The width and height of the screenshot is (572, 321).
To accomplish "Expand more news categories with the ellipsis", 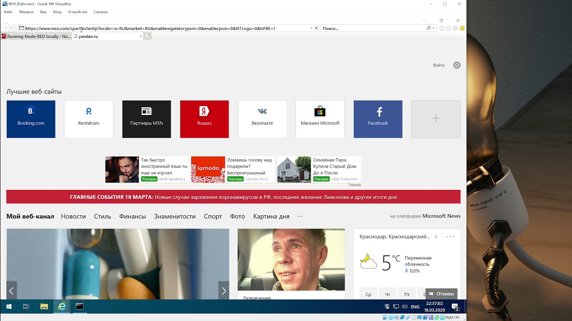I will pos(300,216).
